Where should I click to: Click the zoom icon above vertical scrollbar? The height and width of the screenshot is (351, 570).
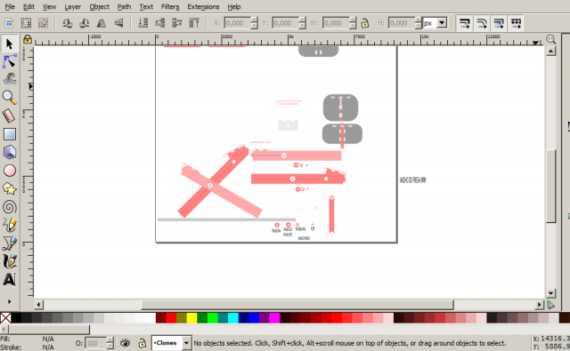click(x=550, y=39)
